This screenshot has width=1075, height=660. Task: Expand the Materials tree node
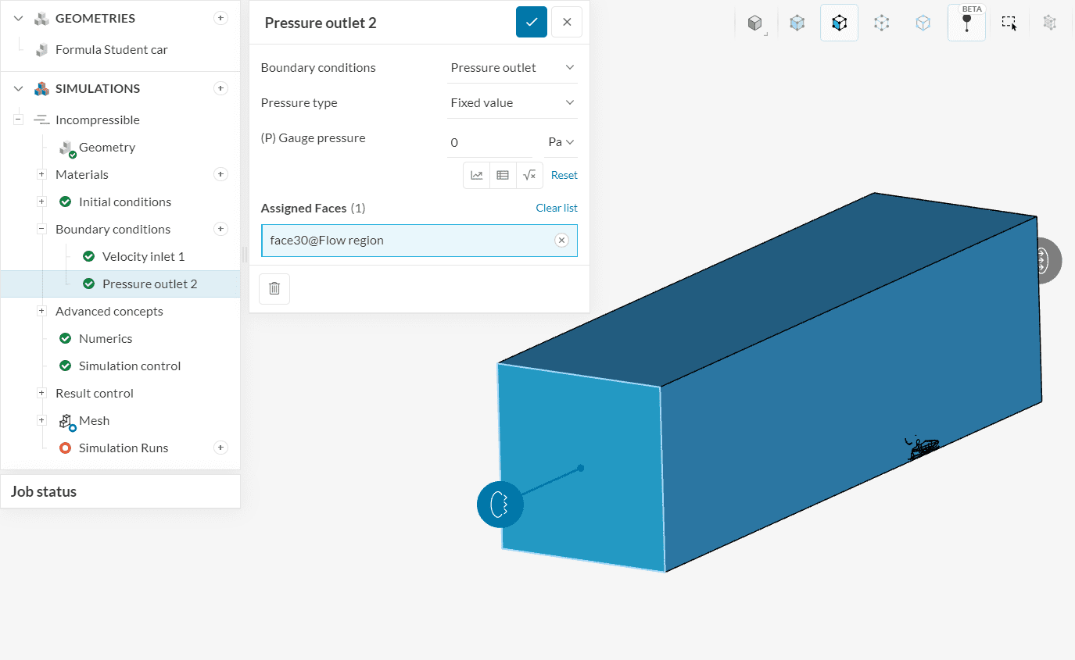[x=41, y=175]
